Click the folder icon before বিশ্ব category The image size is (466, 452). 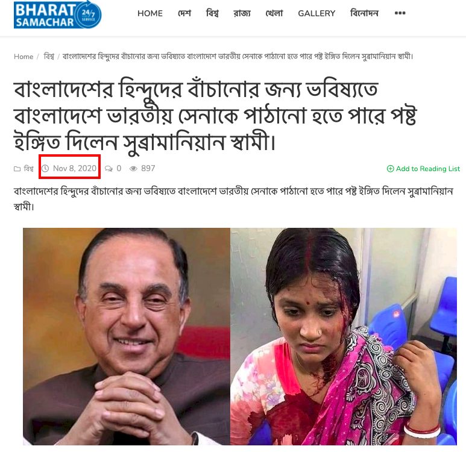click(x=17, y=169)
